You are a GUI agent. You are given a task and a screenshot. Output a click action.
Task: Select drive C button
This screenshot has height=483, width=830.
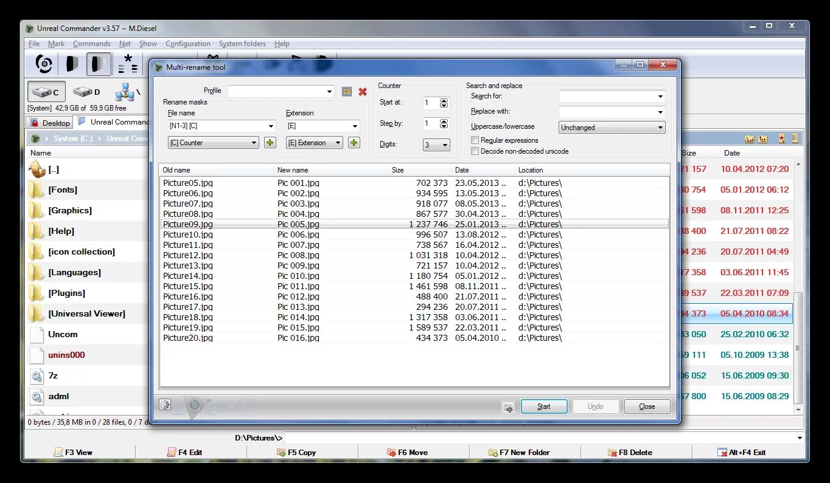click(46, 92)
